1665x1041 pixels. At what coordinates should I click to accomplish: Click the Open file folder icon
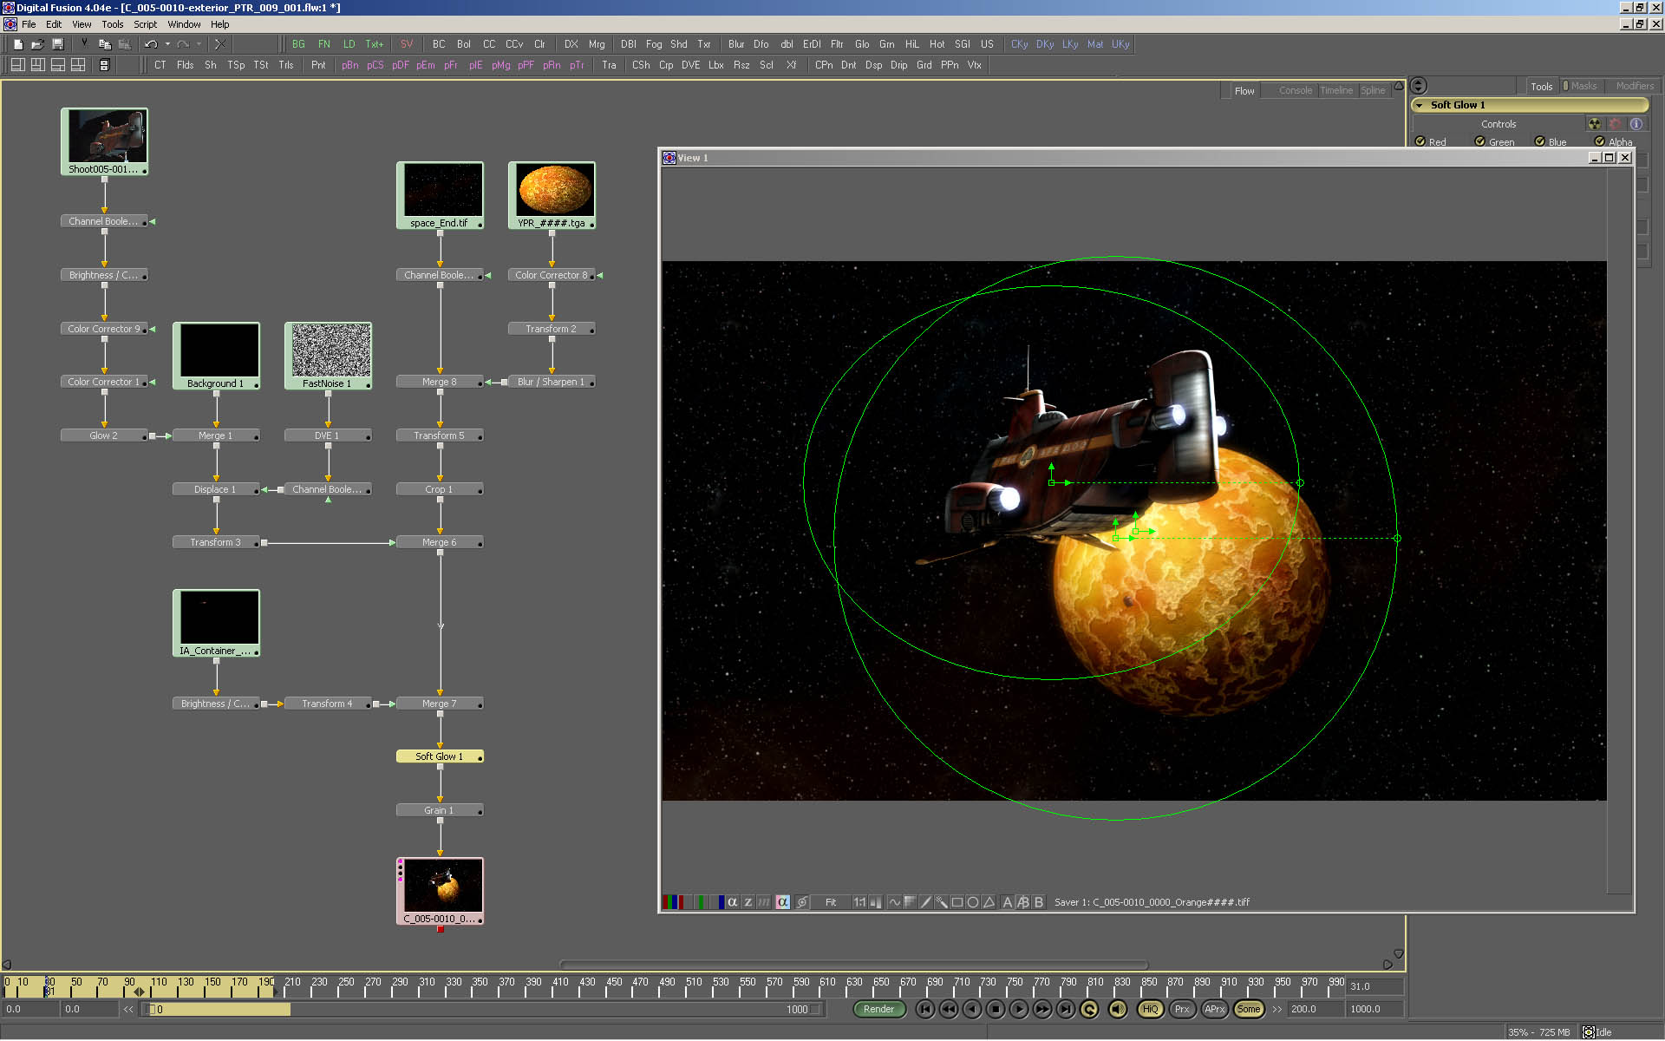tap(37, 44)
